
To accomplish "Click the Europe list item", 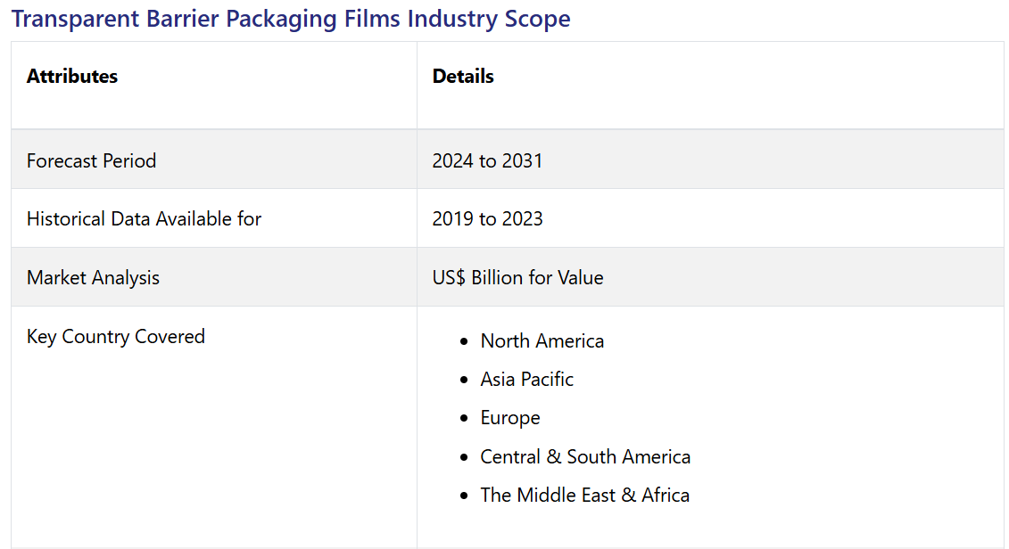I will (x=510, y=417).
